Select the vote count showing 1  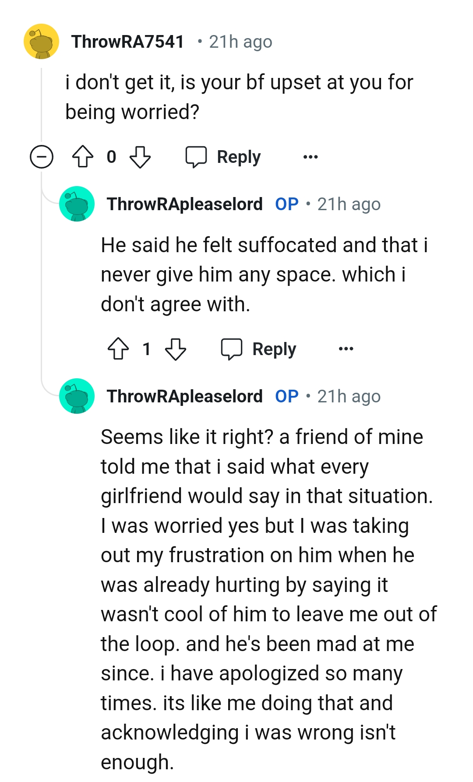click(x=147, y=349)
